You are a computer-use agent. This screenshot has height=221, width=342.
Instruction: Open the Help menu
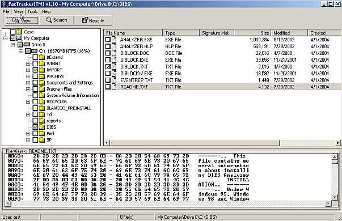coord(47,11)
